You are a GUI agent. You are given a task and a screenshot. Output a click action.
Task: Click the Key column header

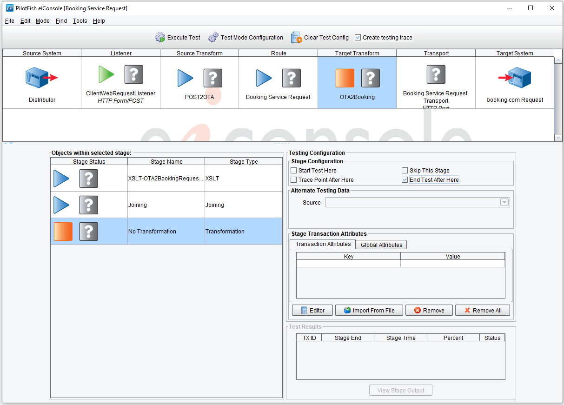(x=348, y=256)
